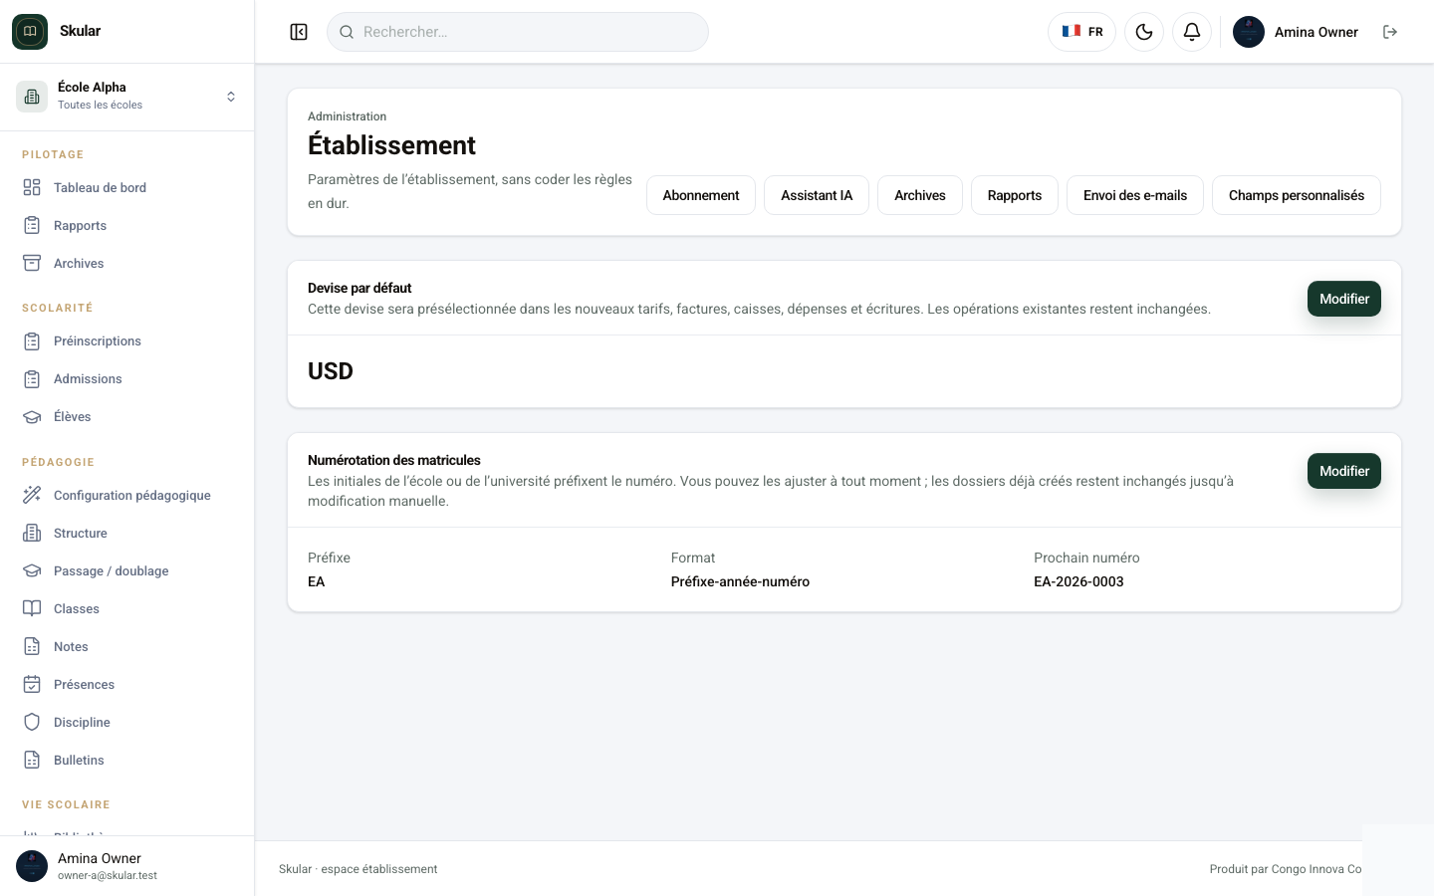Click the Rapports icon in the sidebar
This screenshot has width=1434, height=896.
coord(32,225)
